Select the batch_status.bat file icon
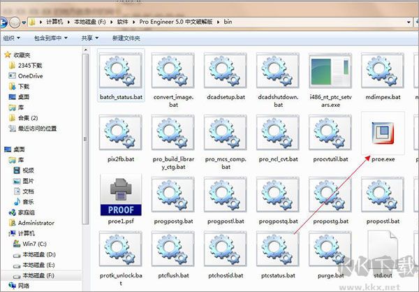 pyautogui.click(x=121, y=71)
